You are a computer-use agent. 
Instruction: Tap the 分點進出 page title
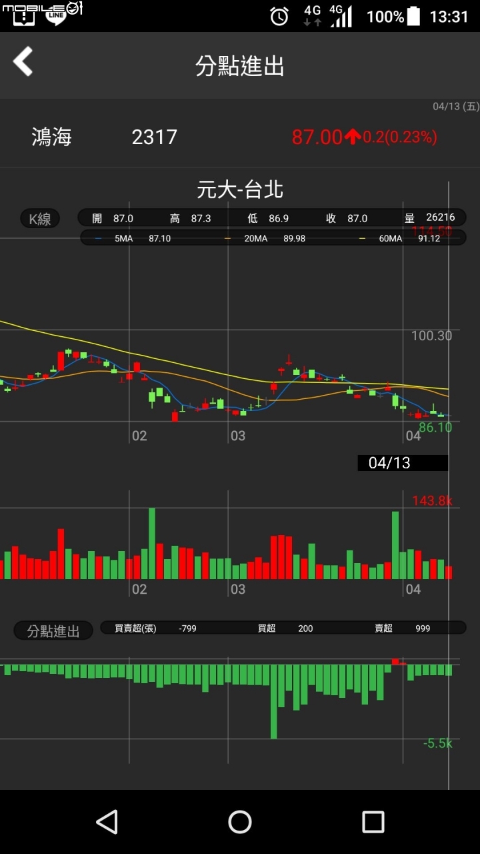[240, 66]
